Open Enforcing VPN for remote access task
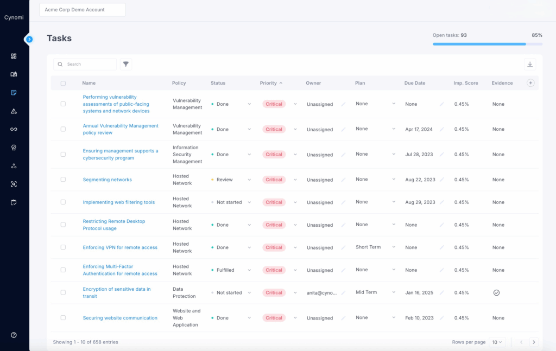Screen dimensions: 556x351 point(120,247)
